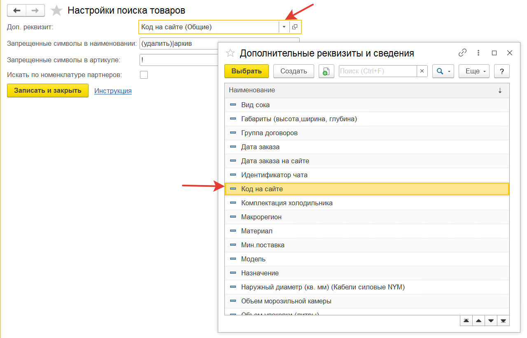Select the Дата заказа row
The width and height of the screenshot is (527, 338).
pos(367,147)
